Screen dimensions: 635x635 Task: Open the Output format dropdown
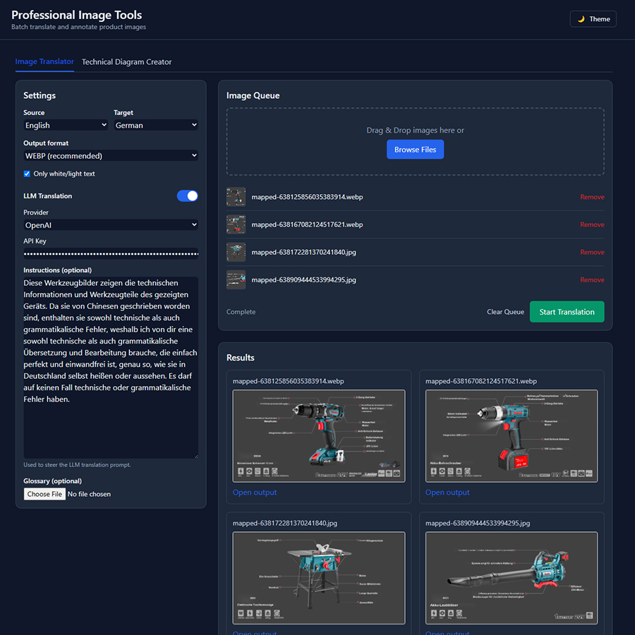coord(110,155)
